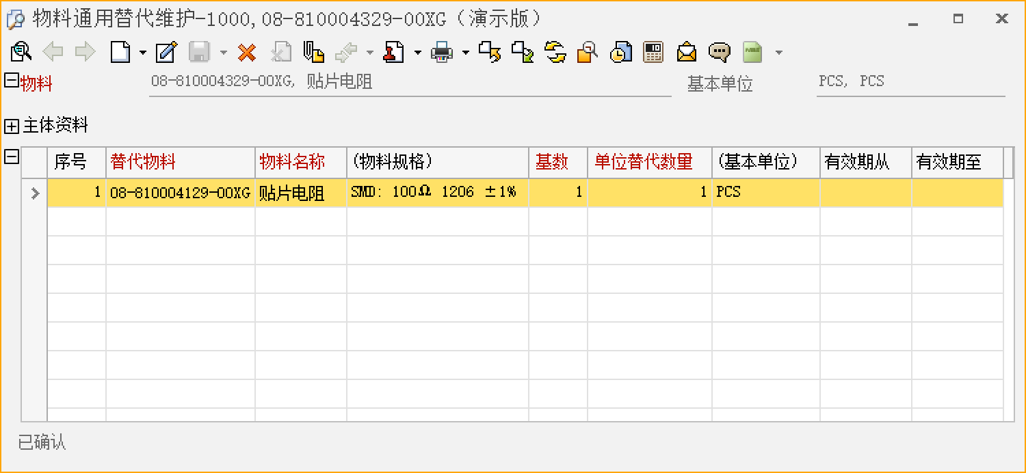Click the paperclip attachment icon
The image size is (1026, 473).
pyautogui.click(x=313, y=52)
